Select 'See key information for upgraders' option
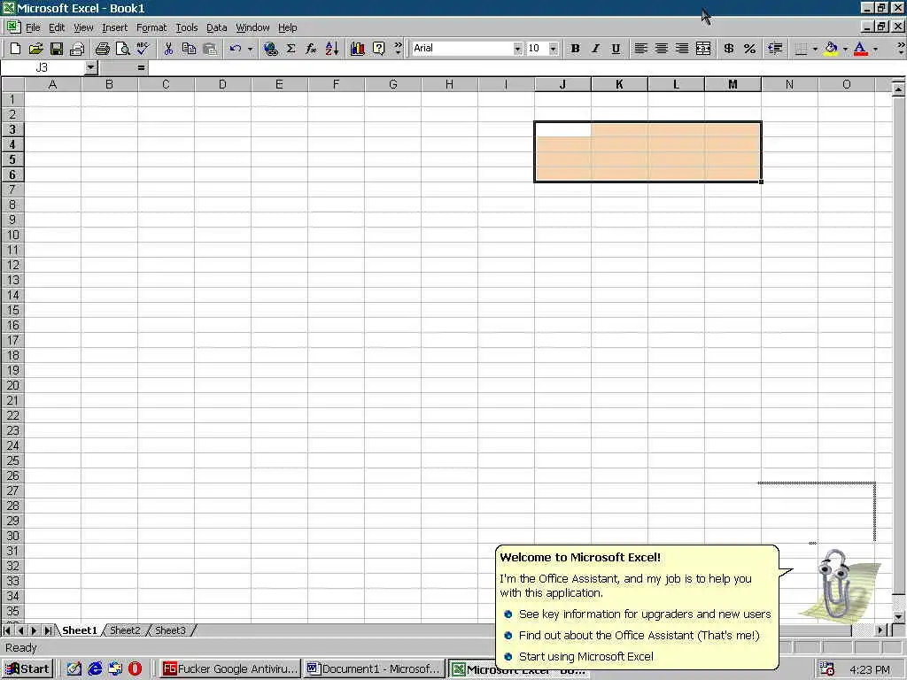907x680 pixels. 645,614
